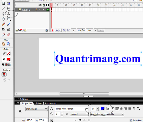Justify the text

130,108
